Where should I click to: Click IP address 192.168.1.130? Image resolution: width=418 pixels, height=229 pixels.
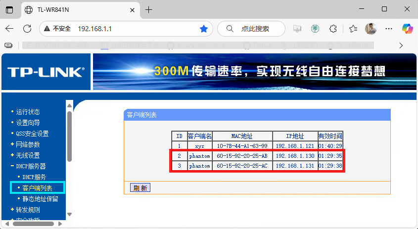295,156
